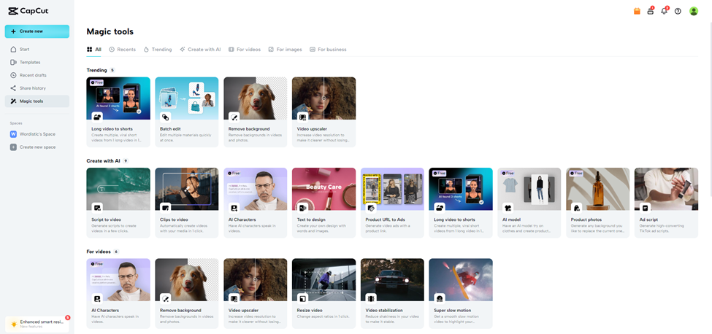Click Text to design tool icon
This screenshot has width=712, height=334.
[x=303, y=208]
